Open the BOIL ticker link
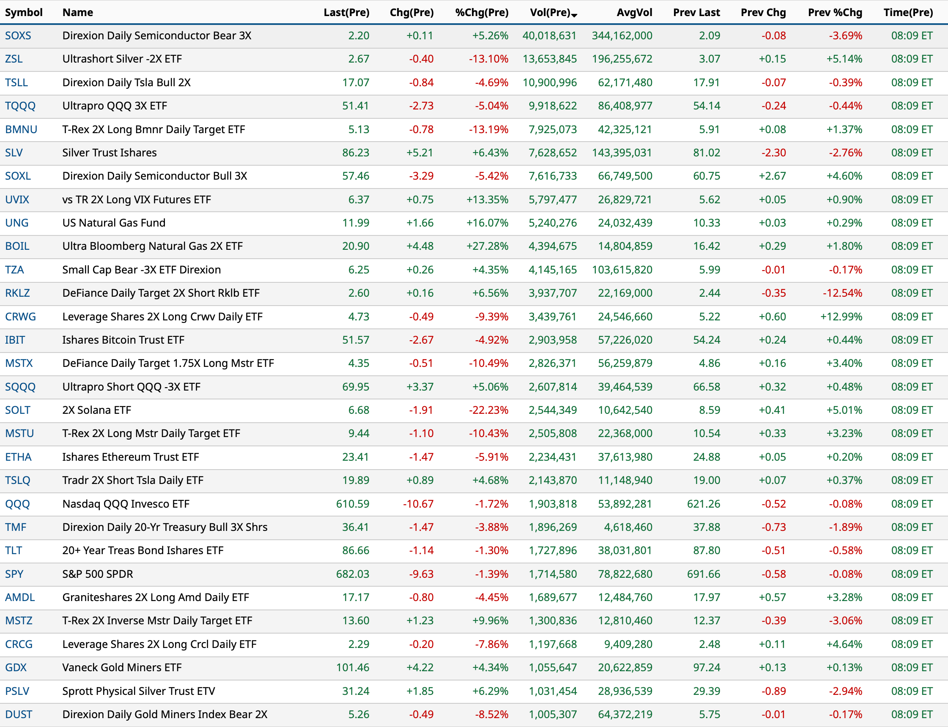The image size is (948, 727). click(17, 246)
